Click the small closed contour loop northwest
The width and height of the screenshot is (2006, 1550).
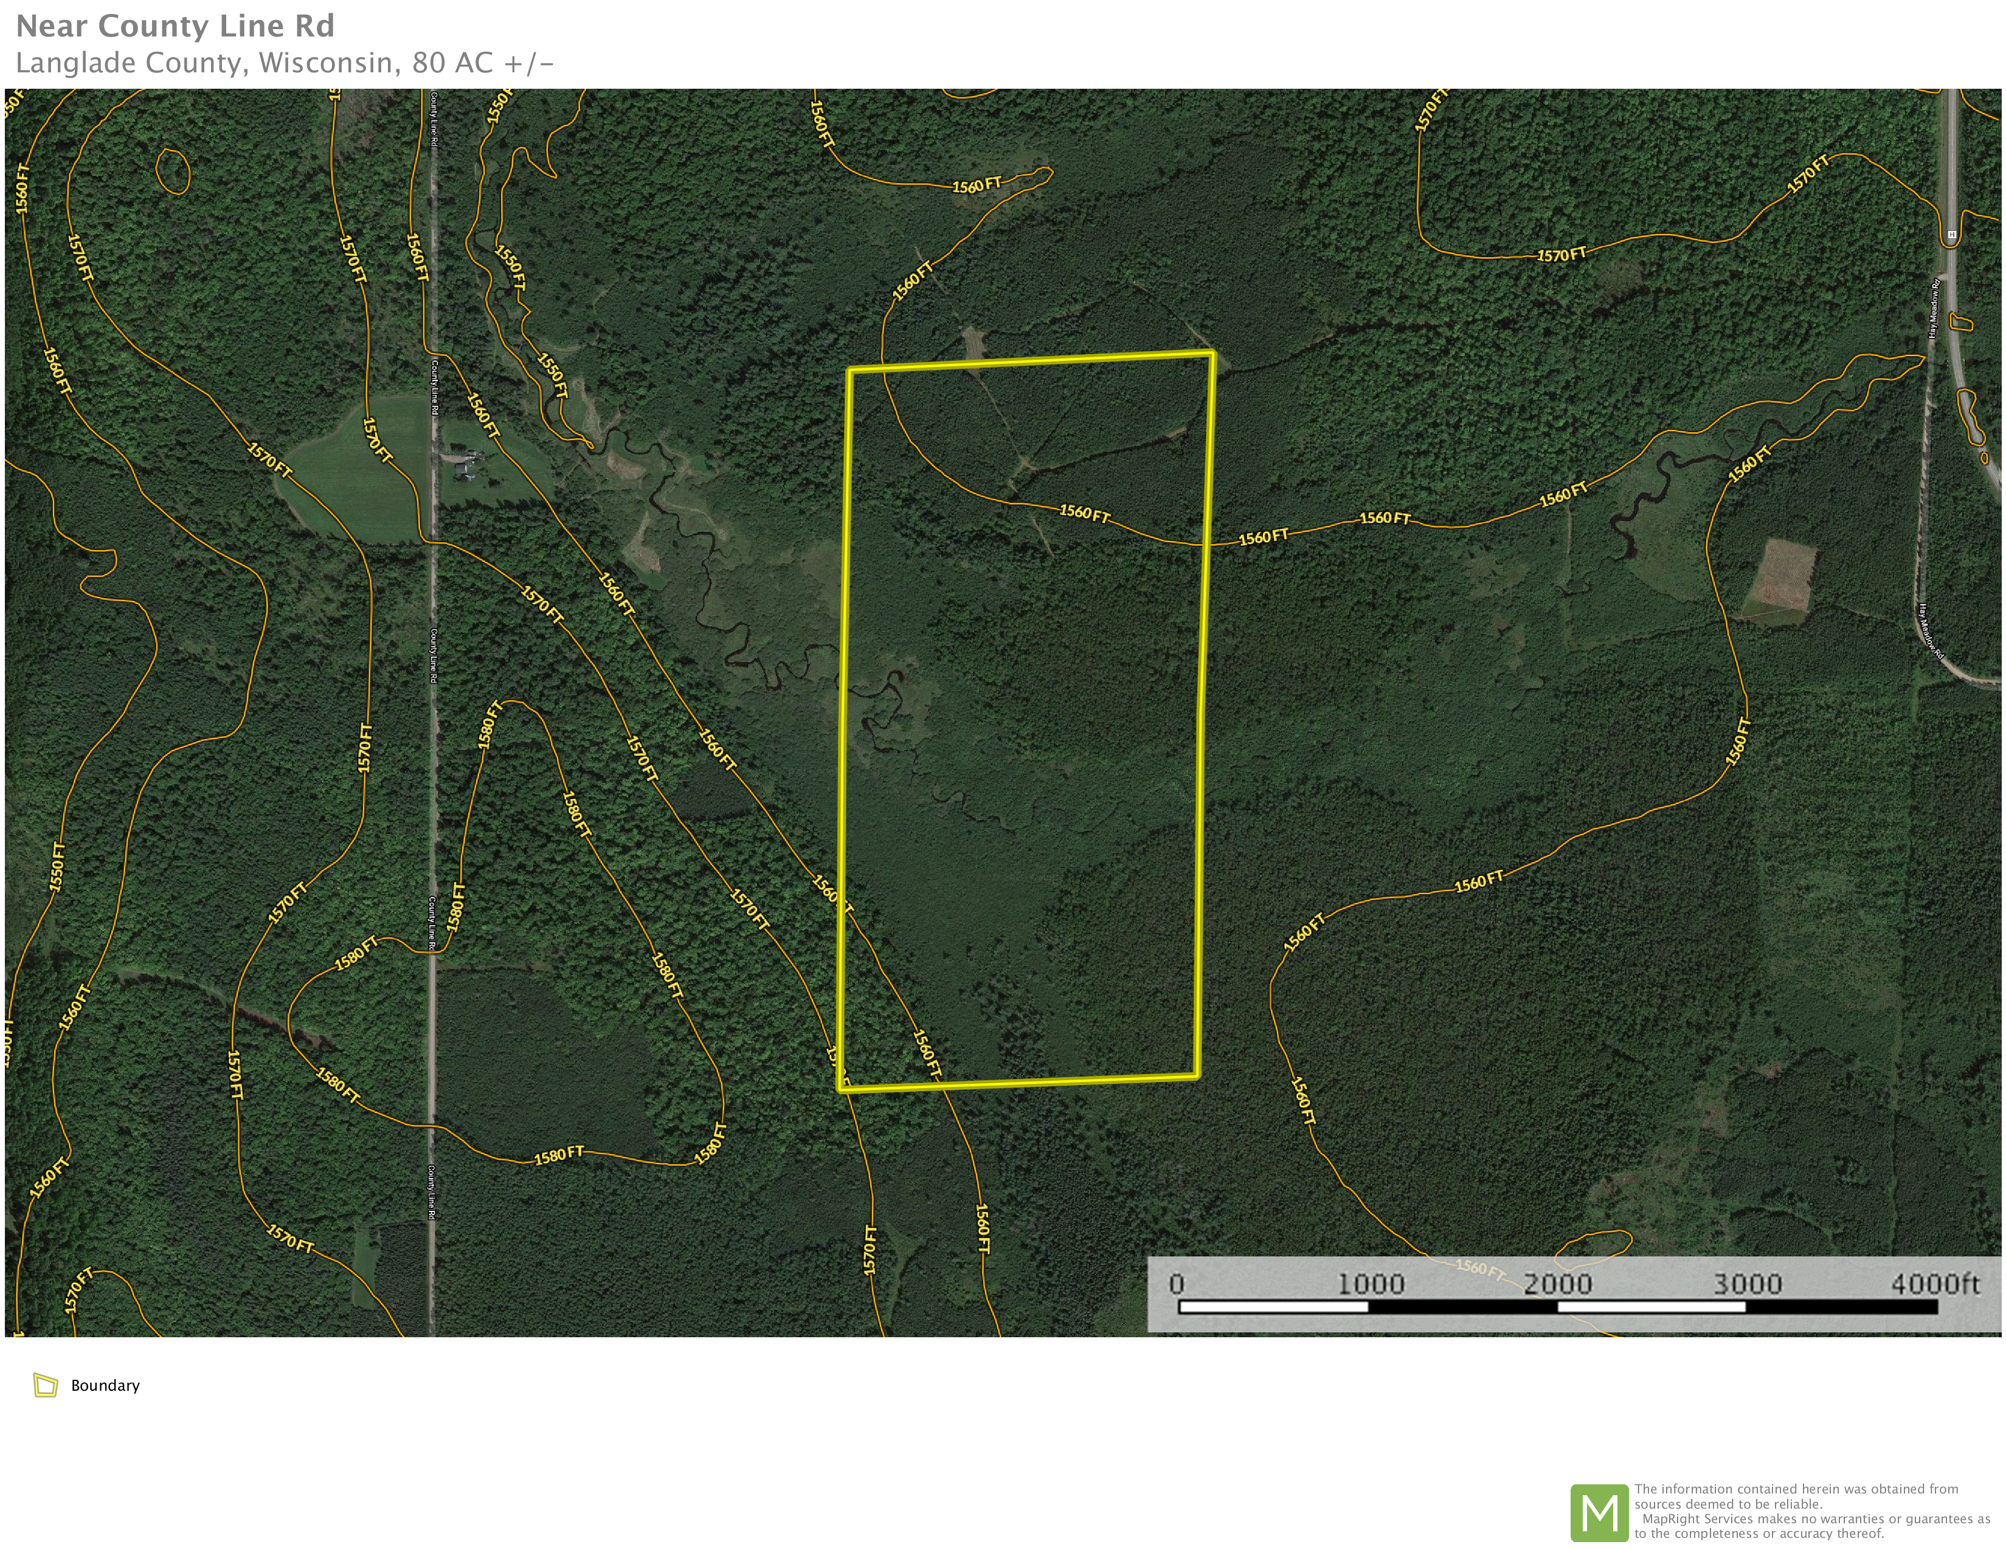tap(173, 171)
